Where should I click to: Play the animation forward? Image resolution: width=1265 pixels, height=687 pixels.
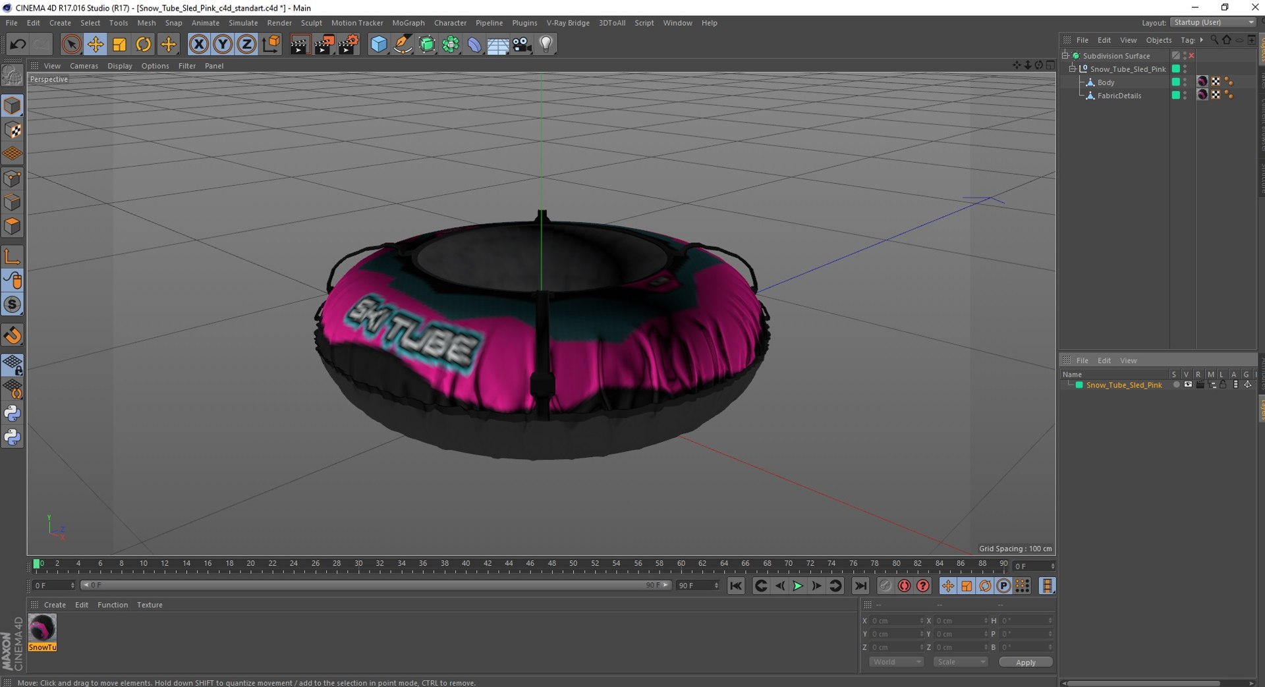pos(798,586)
